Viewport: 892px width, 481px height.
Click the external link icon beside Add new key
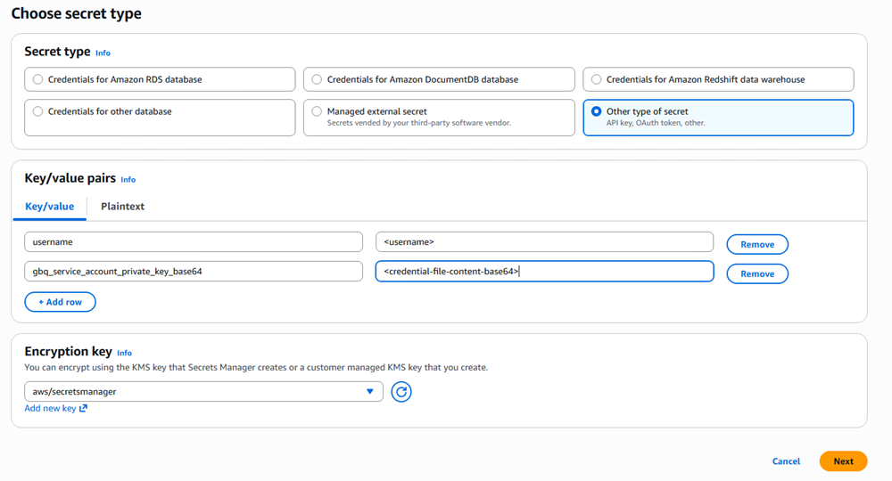84,409
